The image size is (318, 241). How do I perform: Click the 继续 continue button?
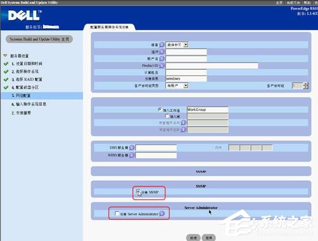(209, 238)
